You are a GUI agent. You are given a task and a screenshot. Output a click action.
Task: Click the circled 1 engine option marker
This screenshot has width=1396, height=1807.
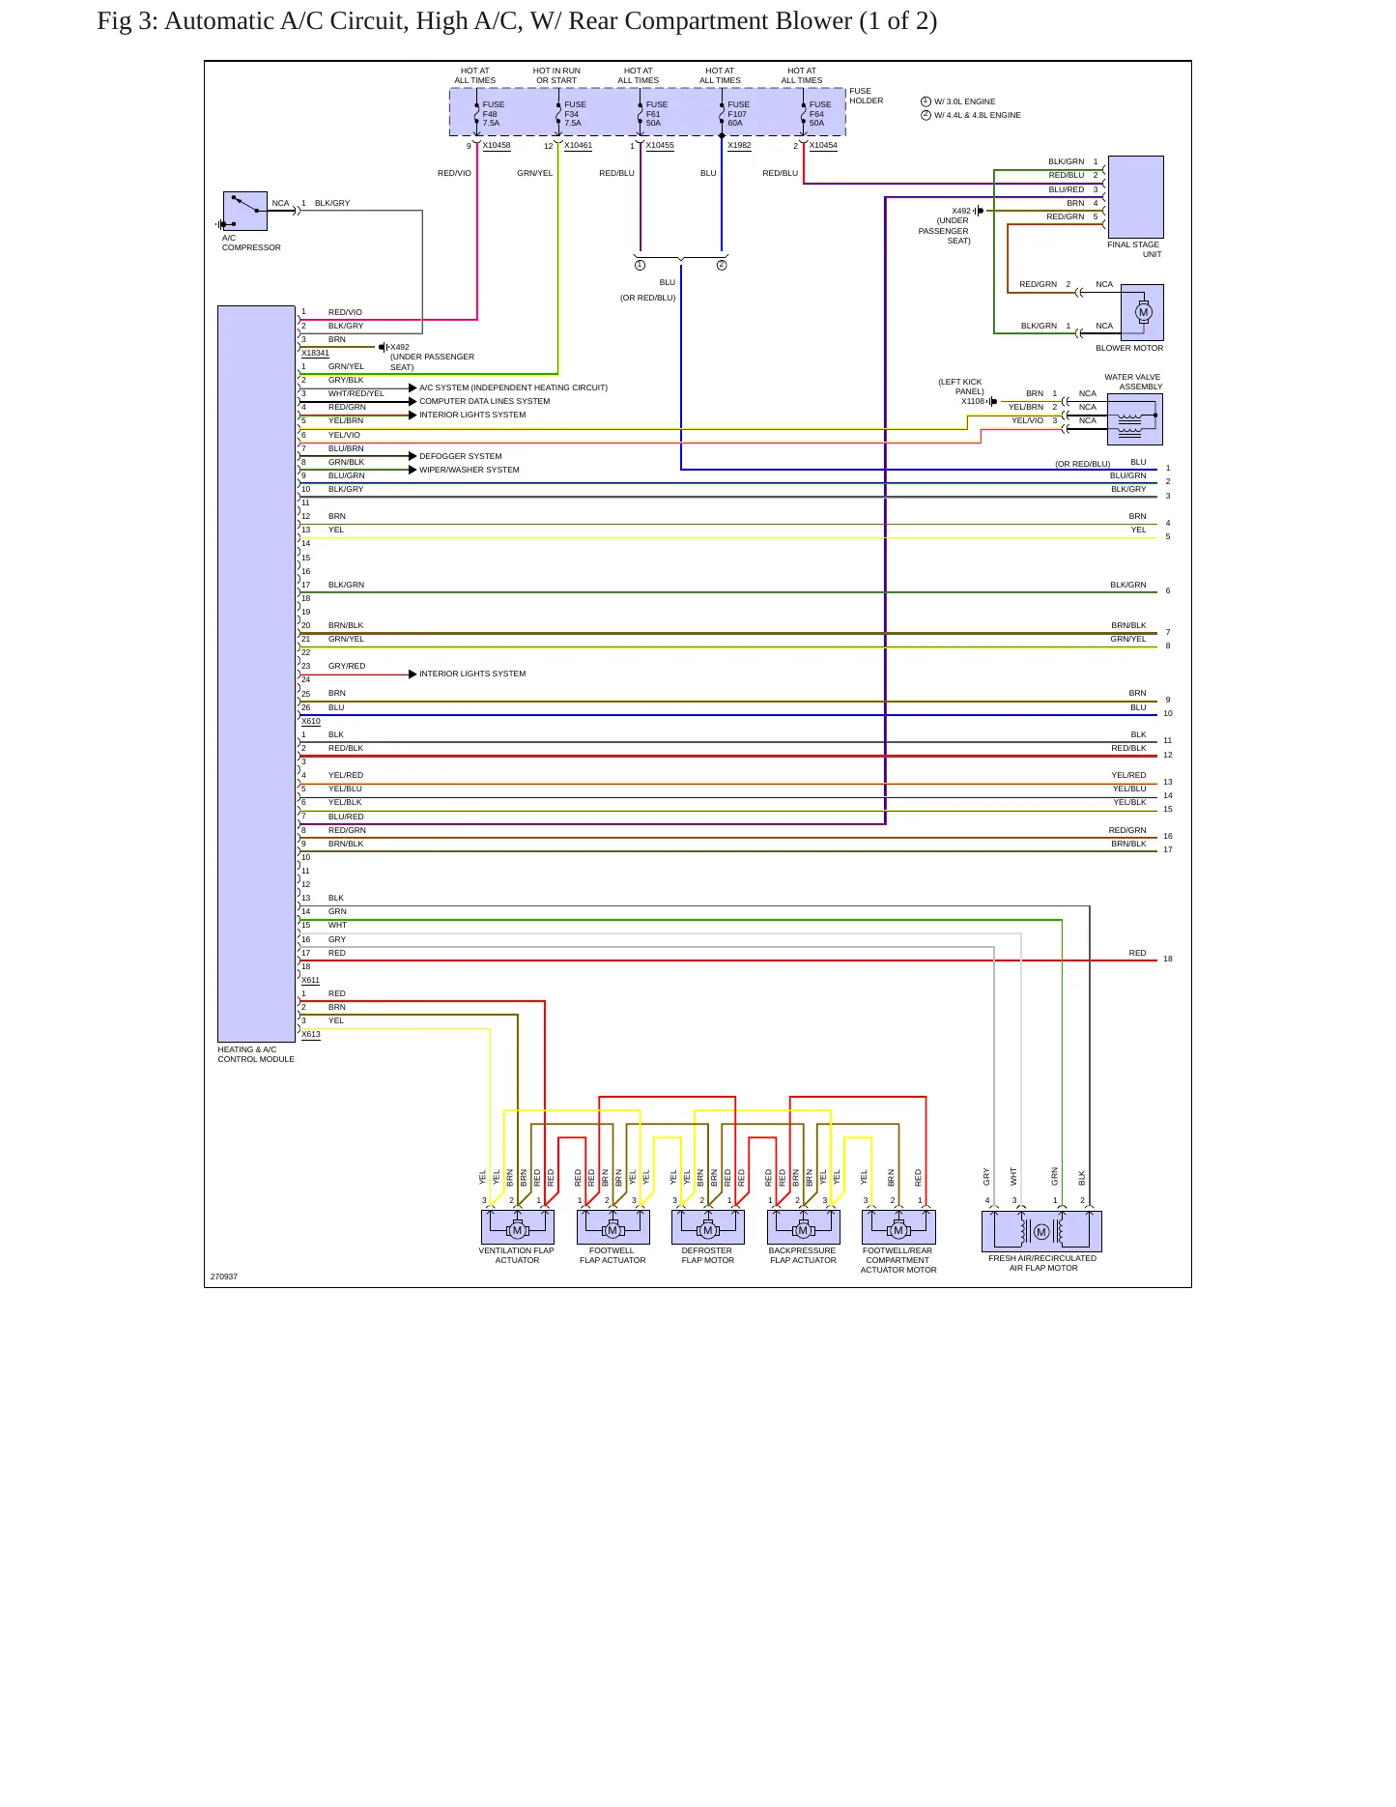point(926,101)
